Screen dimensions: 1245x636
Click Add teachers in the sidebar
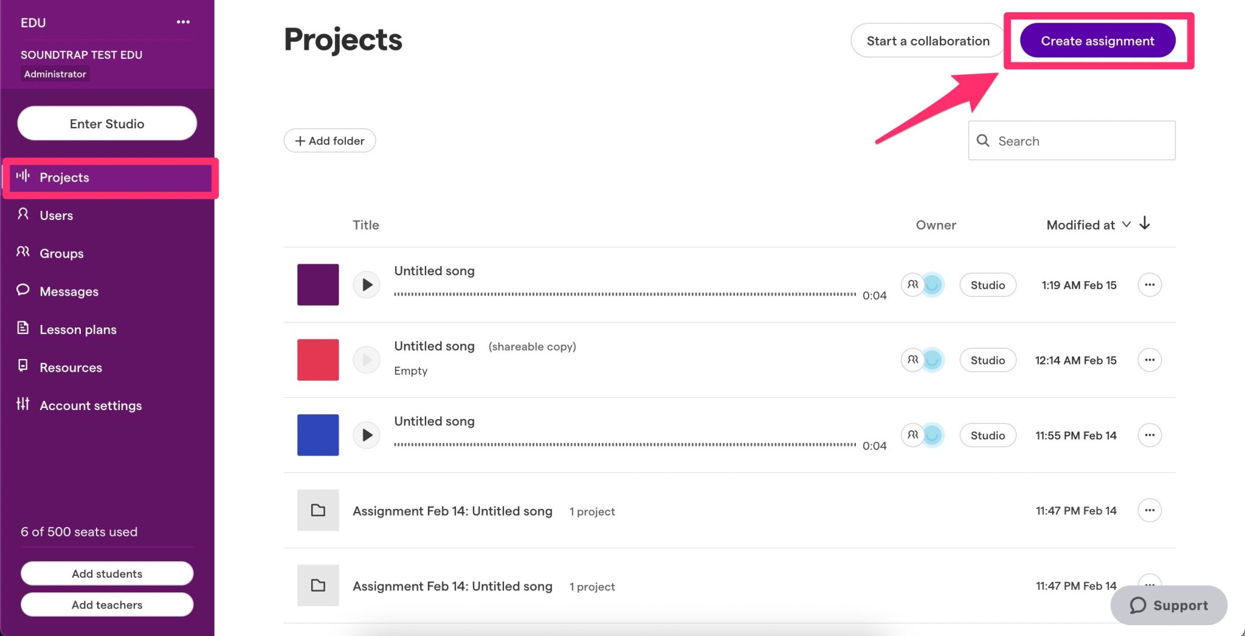(x=106, y=604)
